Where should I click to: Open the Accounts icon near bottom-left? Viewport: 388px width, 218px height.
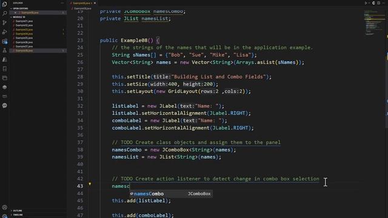(4, 207)
